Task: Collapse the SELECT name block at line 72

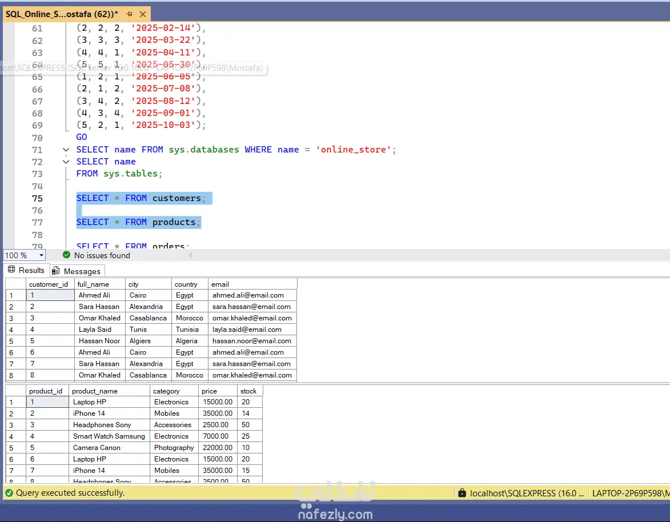Action: (x=66, y=162)
